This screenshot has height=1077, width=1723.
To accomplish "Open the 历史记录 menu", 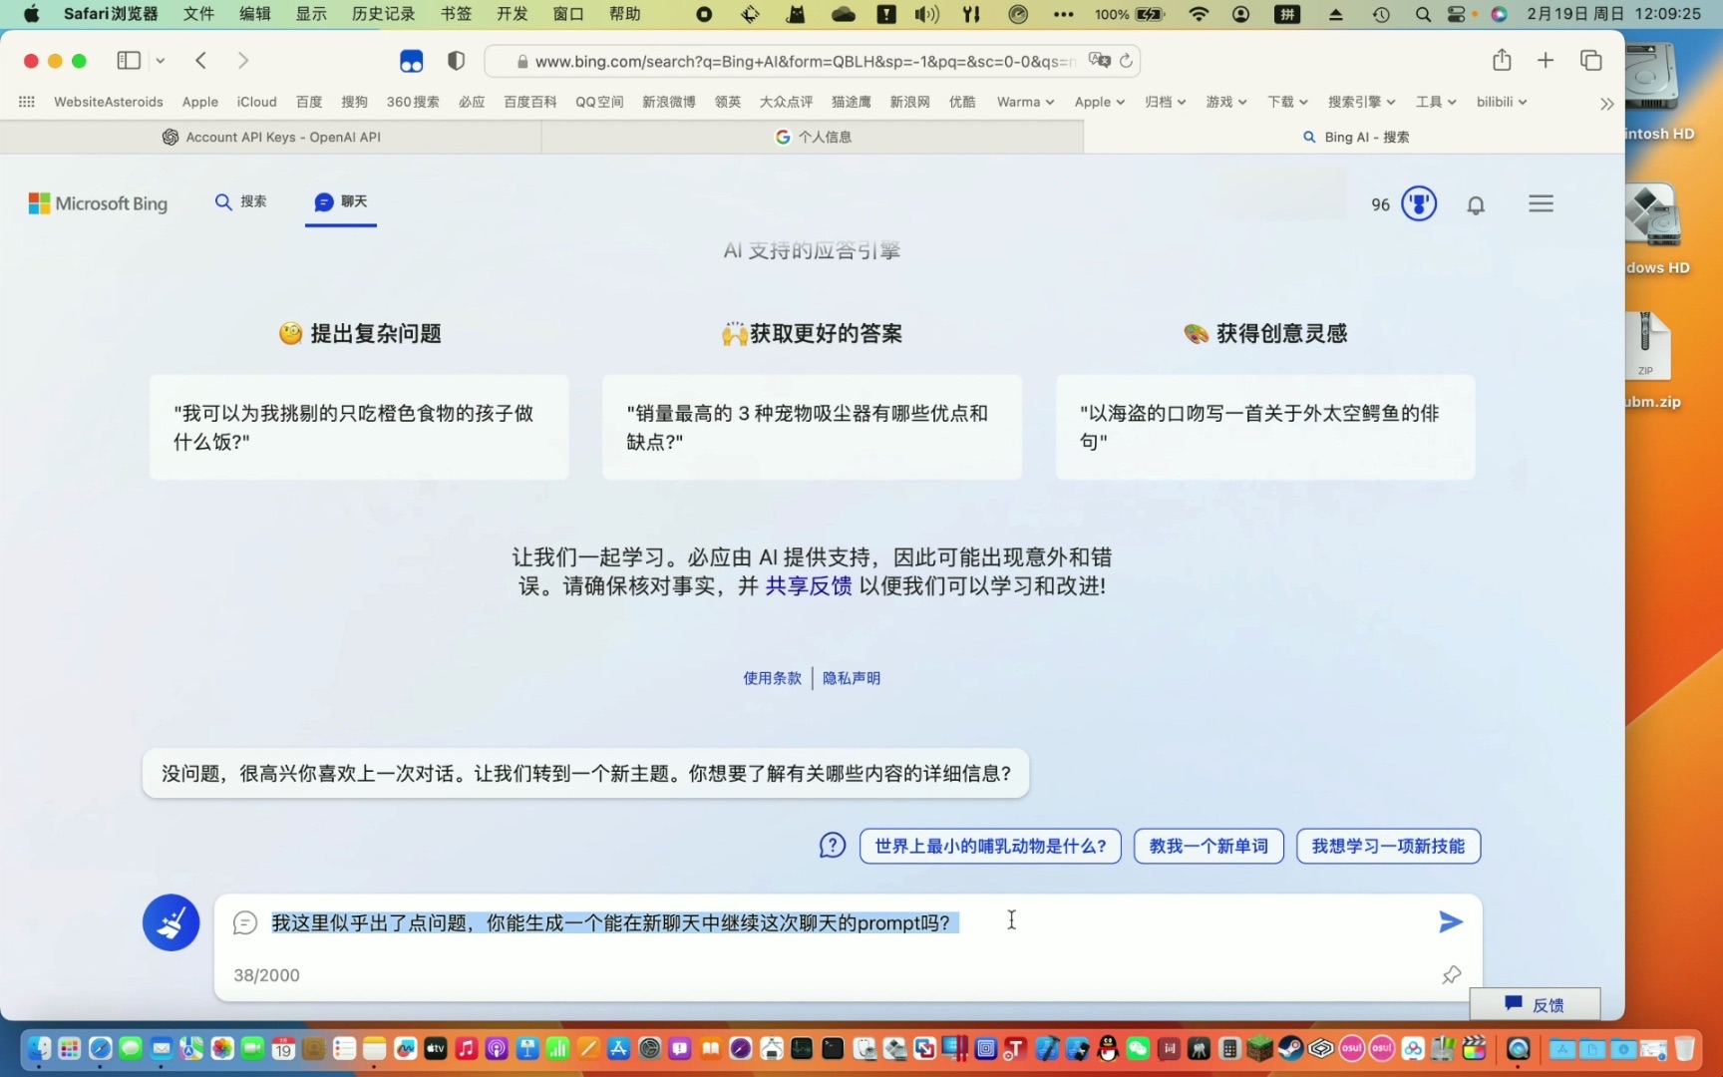I will click(383, 14).
